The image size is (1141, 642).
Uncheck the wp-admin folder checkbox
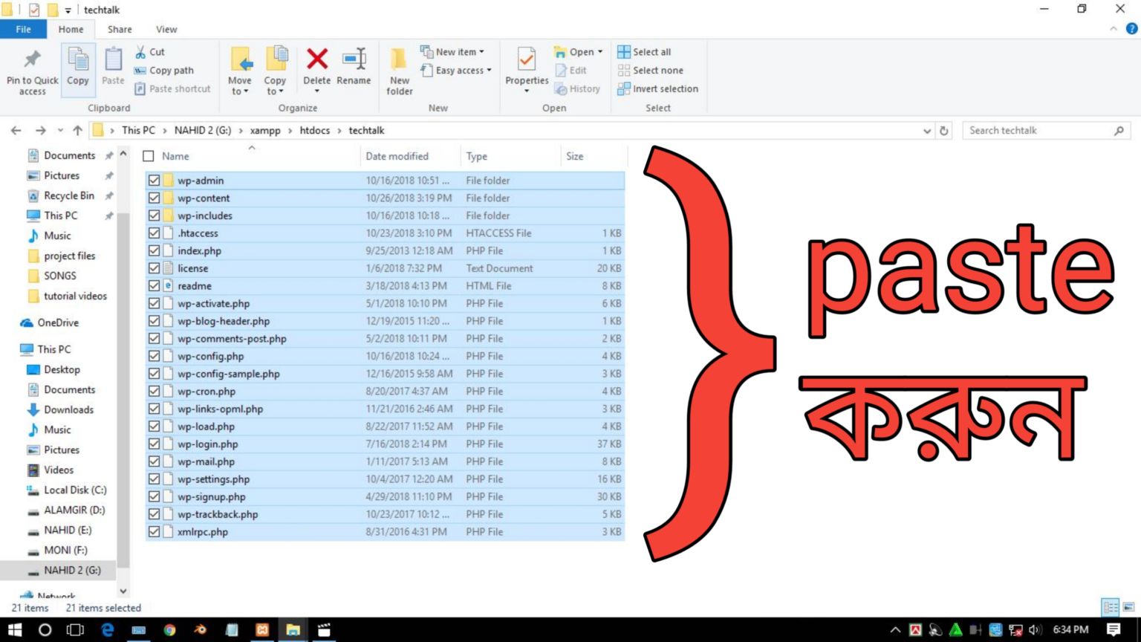154,181
